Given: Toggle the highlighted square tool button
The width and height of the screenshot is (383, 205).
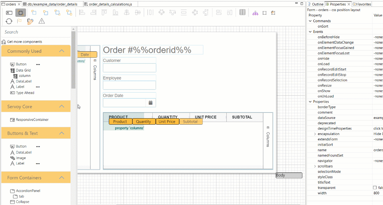Looking at the screenshot, I should pos(21,13).
